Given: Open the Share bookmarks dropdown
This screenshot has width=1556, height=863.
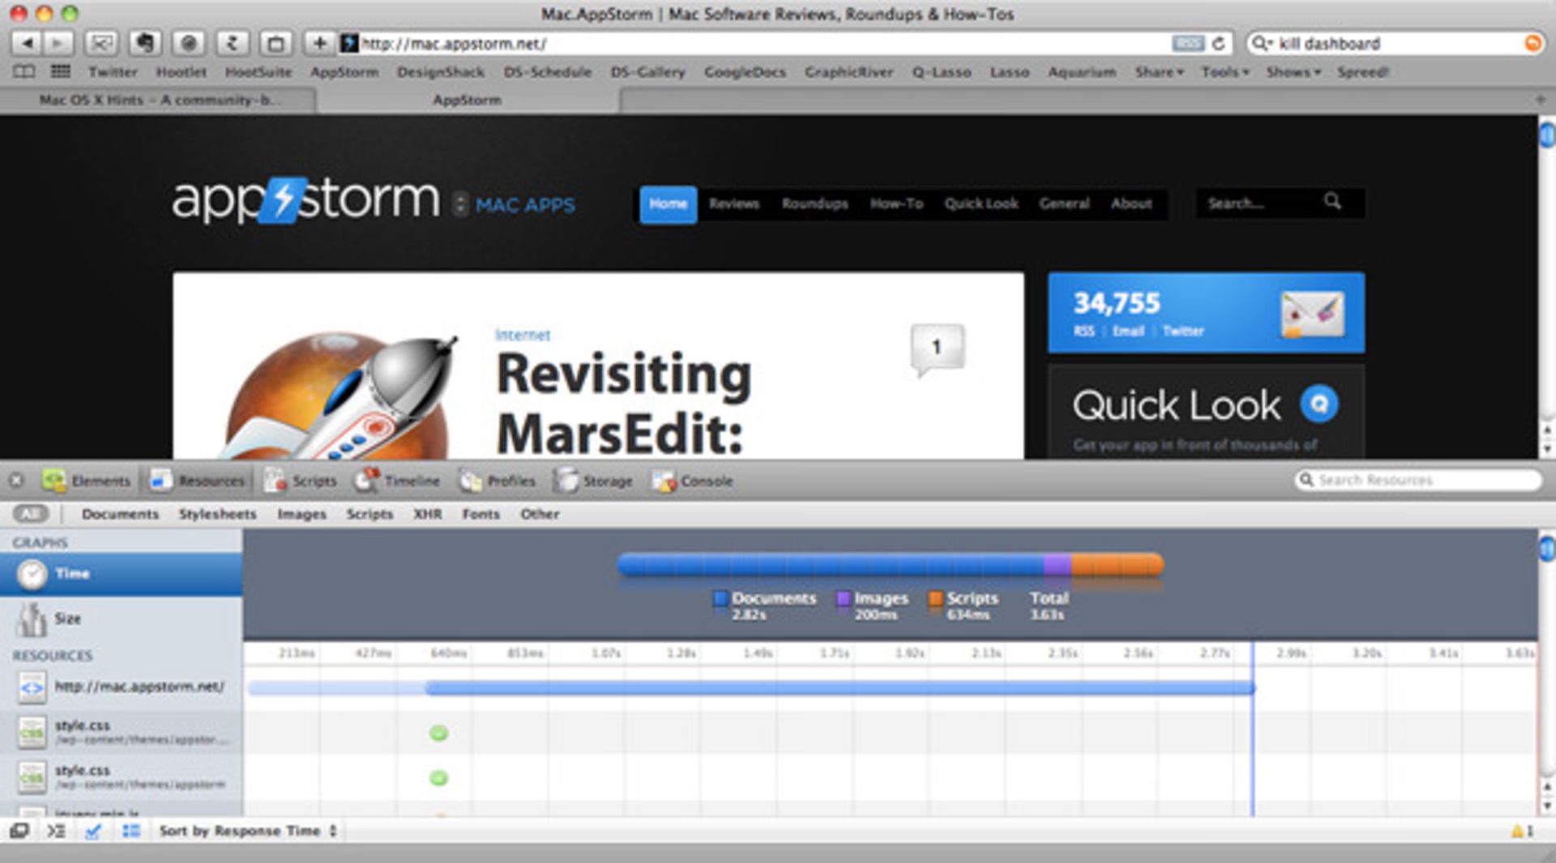Looking at the screenshot, I should tap(1159, 72).
